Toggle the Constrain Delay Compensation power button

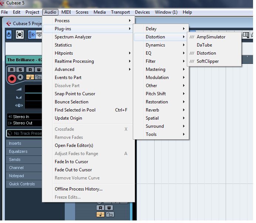(9, 35)
